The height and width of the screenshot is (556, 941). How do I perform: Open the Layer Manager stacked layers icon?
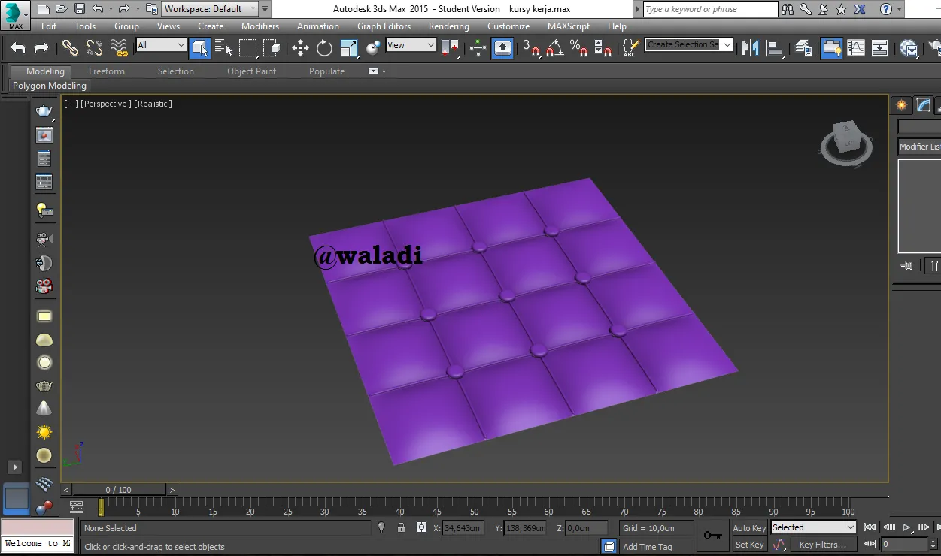tap(803, 48)
